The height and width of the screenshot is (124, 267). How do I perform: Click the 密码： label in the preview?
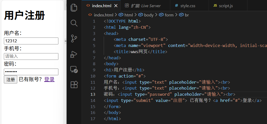coord(10,64)
